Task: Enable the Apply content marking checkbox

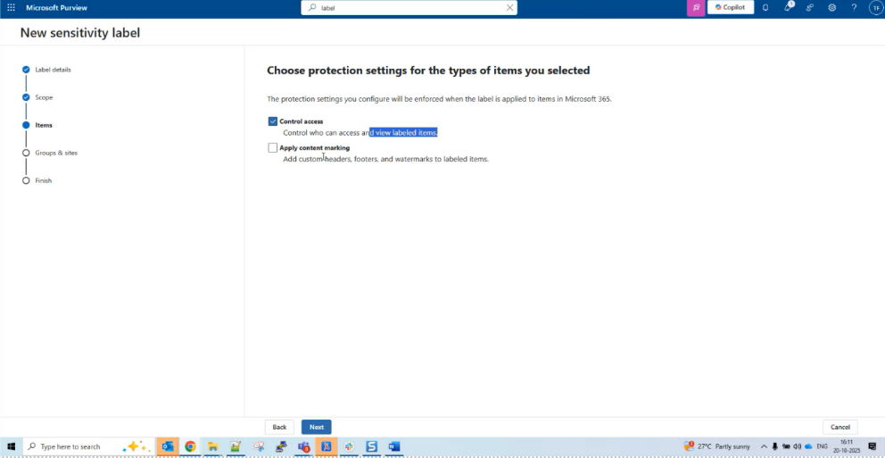Action: tap(273, 148)
